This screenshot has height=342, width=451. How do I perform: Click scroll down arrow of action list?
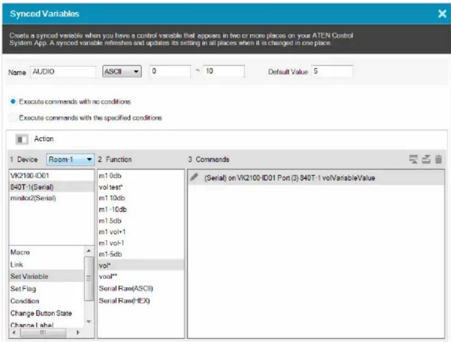[89, 322]
